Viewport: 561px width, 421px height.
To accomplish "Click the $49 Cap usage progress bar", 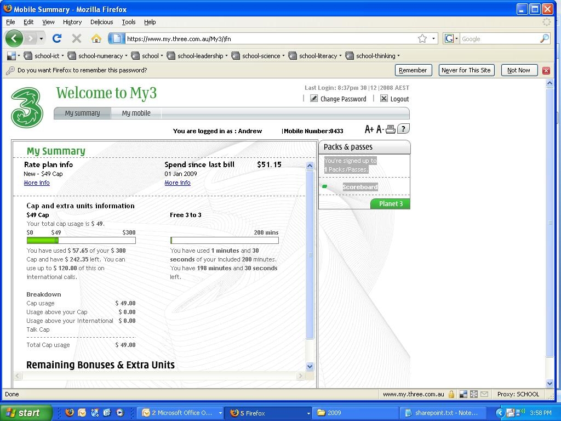I will coord(81,241).
